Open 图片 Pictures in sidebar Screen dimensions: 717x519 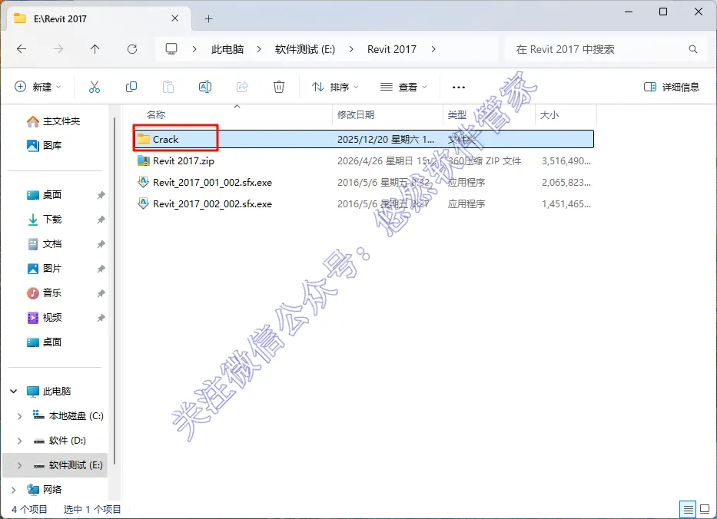[45, 268]
